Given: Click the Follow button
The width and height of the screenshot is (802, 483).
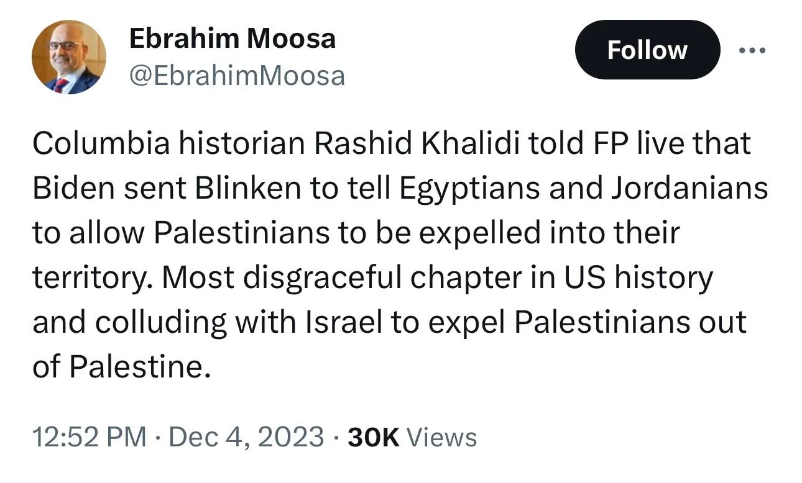Looking at the screenshot, I should [x=647, y=50].
